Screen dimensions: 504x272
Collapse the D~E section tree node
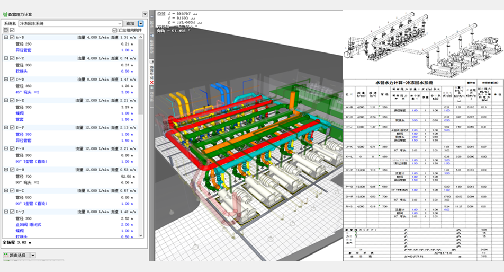6,100
